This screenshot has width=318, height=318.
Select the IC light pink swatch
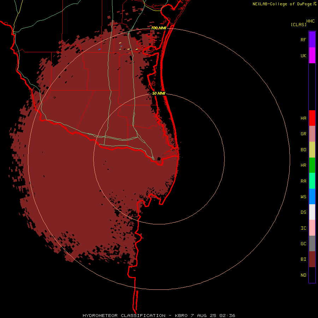pos(312,228)
